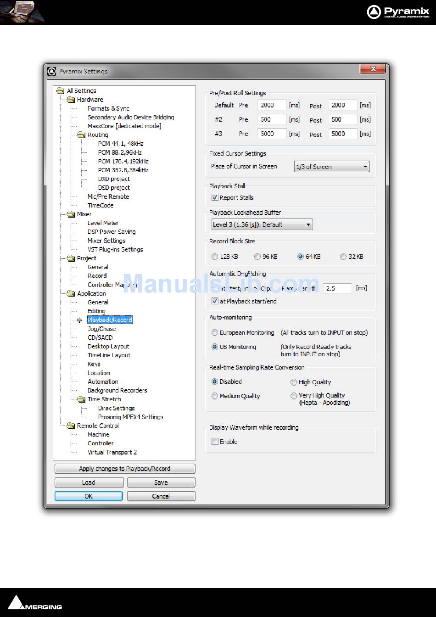The image size is (436, 617).
Task: Toggle the Report Stalls checkbox
Action: pyautogui.click(x=215, y=197)
